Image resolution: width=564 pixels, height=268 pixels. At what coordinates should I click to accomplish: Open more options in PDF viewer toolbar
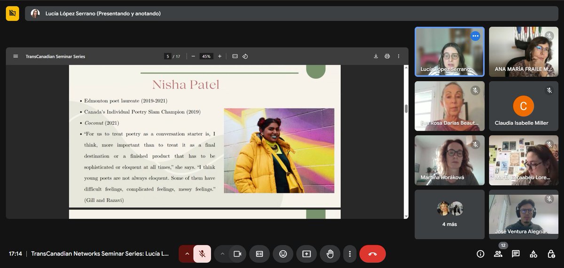point(399,56)
